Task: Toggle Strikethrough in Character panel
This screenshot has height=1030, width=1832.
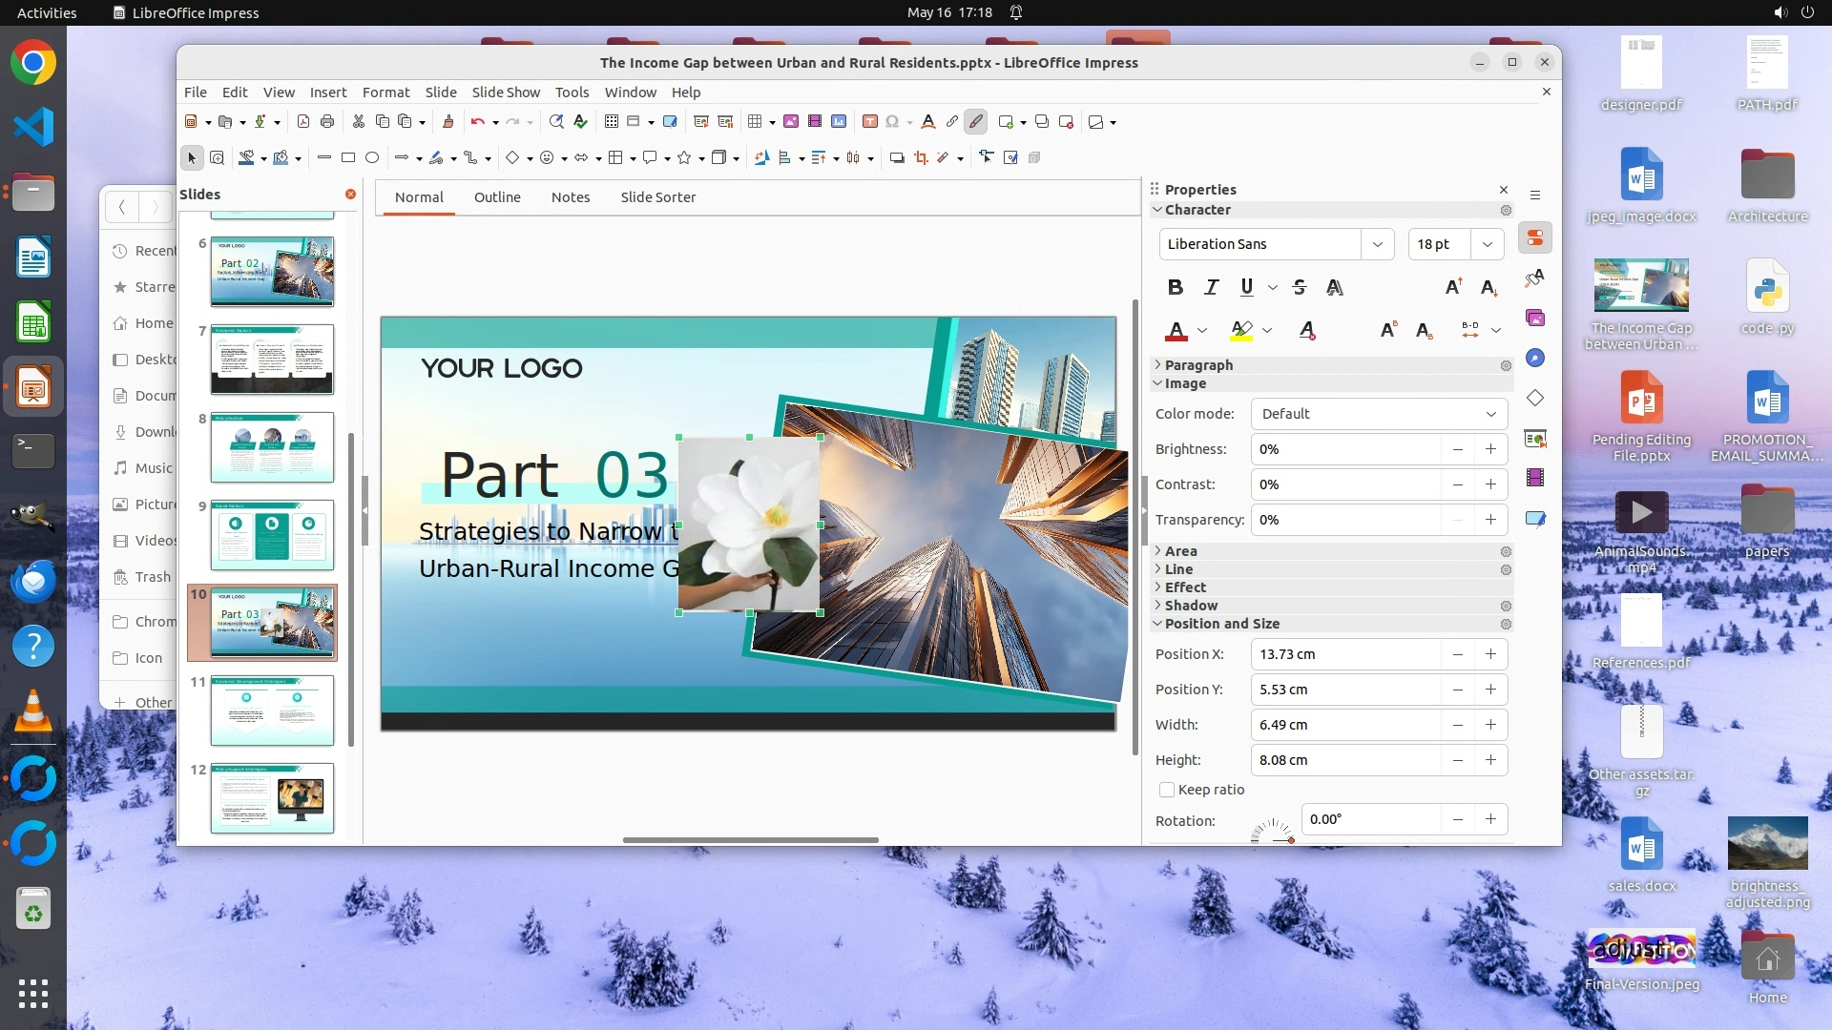Action: (x=1299, y=287)
